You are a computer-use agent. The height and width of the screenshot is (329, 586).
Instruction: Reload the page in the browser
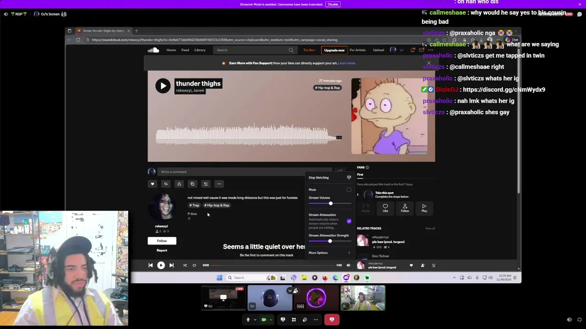click(78, 40)
